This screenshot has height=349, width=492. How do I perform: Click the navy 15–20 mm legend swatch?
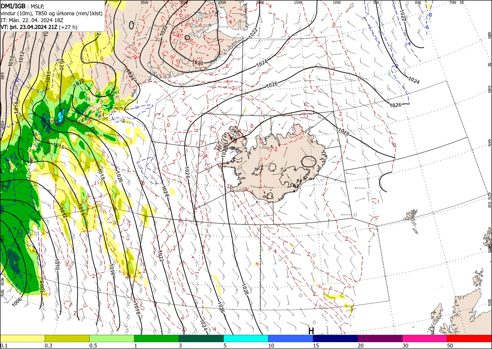(x=336, y=339)
